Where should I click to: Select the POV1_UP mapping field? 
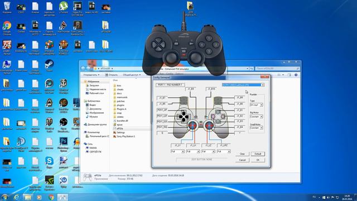coord(162,110)
